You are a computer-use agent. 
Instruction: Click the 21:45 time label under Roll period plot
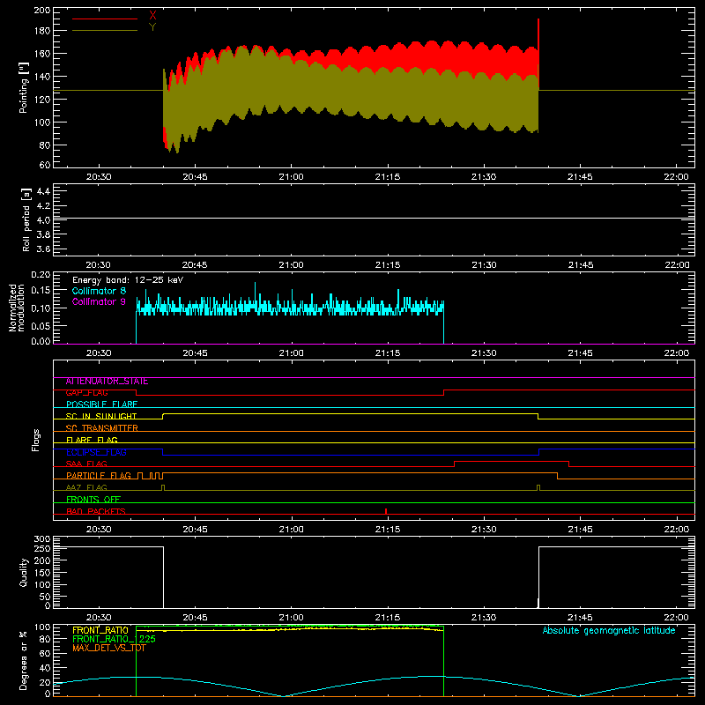(x=580, y=265)
